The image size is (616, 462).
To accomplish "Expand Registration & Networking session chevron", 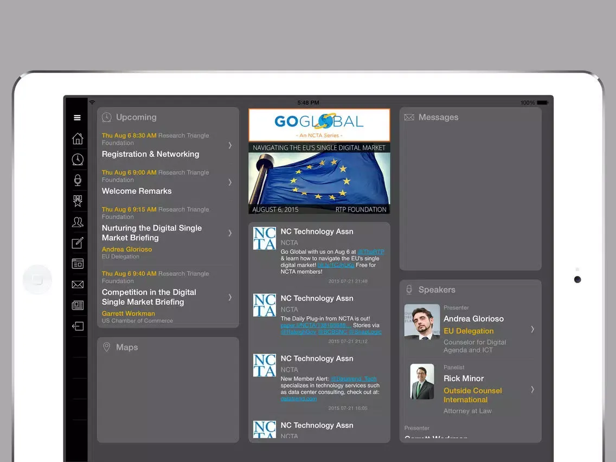I will (230, 145).
